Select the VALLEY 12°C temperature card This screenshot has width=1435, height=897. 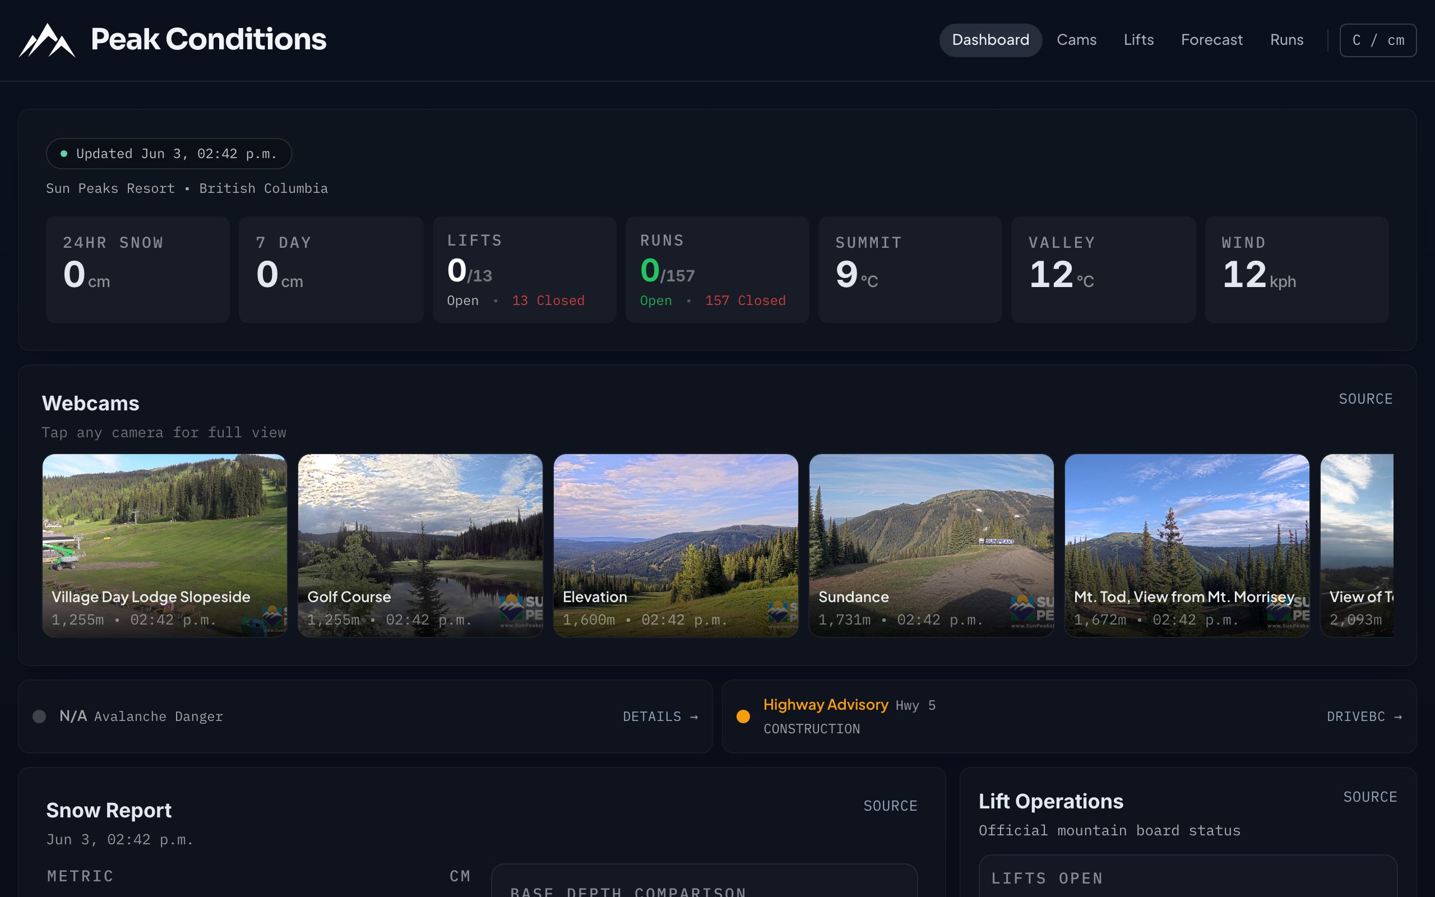1103,269
